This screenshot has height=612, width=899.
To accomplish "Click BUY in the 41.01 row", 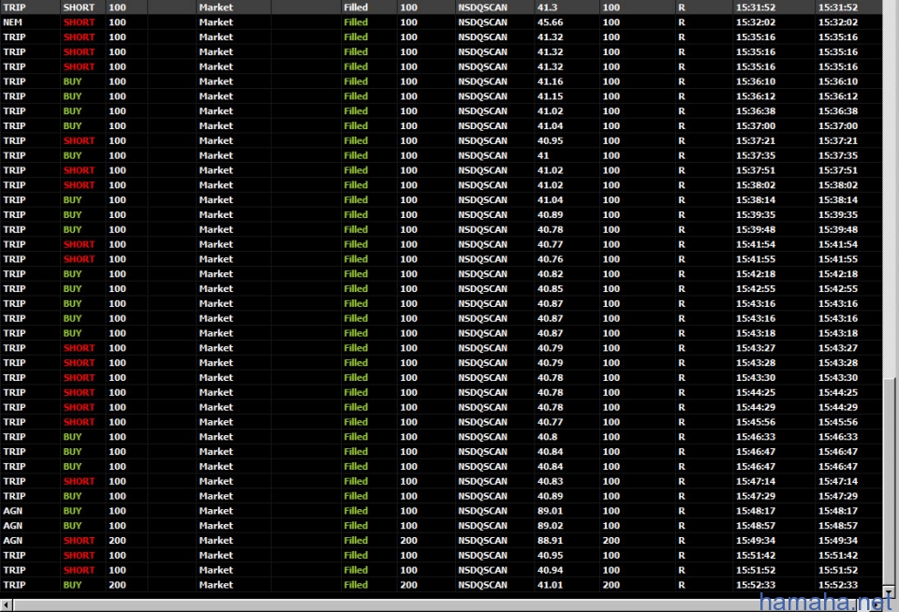I will click(x=72, y=585).
